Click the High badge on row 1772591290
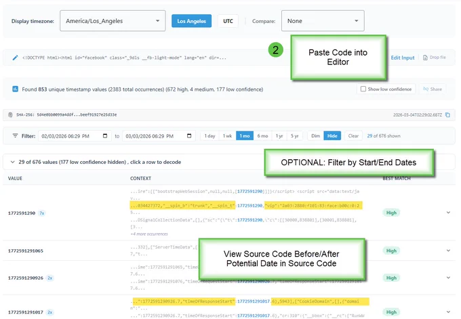The width and height of the screenshot is (461, 319). [391, 213]
